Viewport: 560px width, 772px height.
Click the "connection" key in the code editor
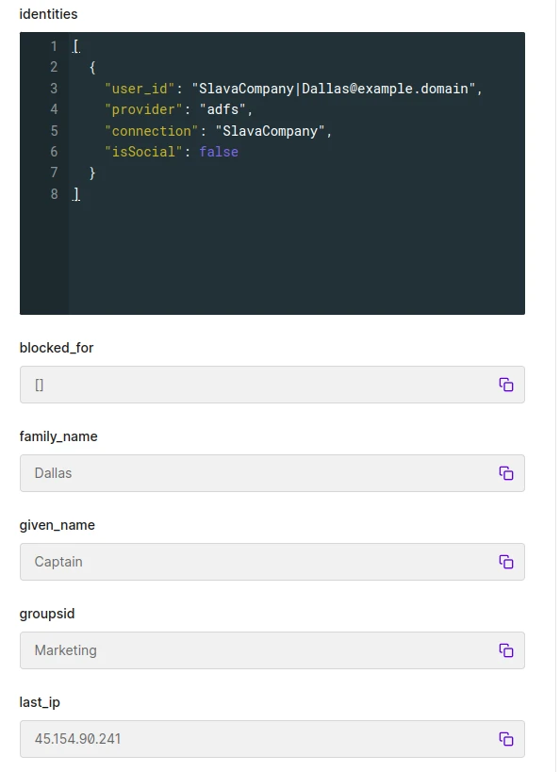tap(152, 131)
